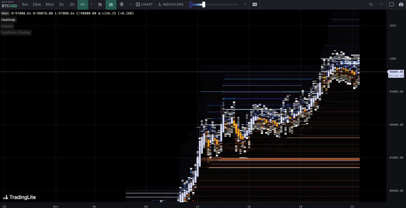Expand the timeframe dropdown next to 4h

pyautogui.click(x=91, y=5)
